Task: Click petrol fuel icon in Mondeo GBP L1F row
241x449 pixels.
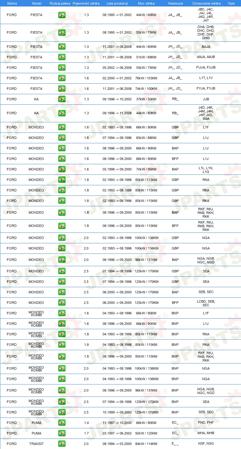Action: [x=62, y=127]
